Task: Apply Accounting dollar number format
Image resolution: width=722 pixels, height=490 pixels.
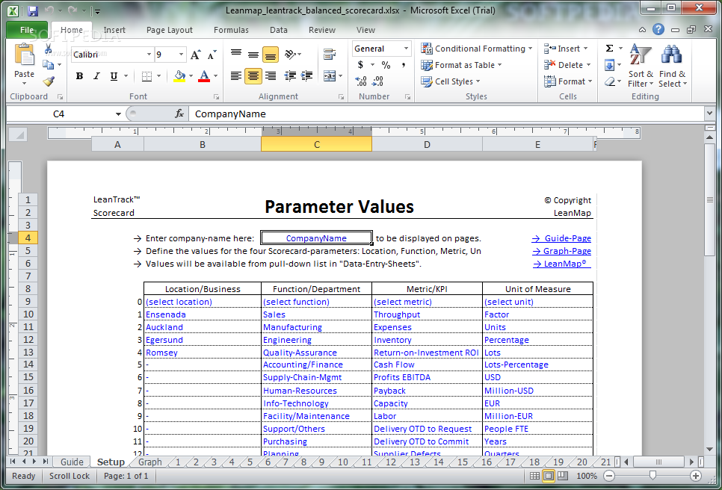Action: click(x=360, y=65)
